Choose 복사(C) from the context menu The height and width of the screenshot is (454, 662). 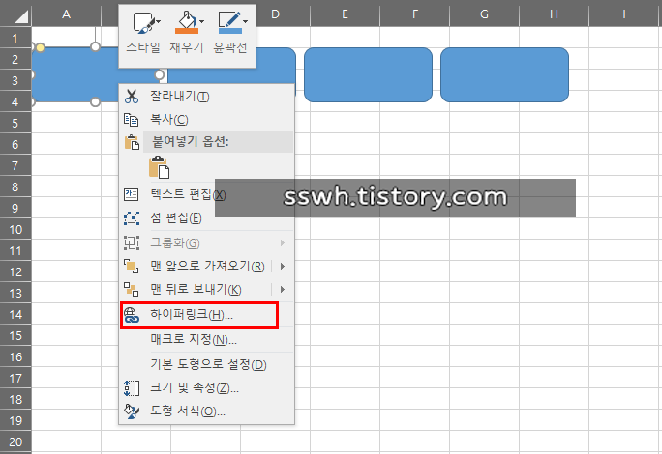click(x=206, y=120)
